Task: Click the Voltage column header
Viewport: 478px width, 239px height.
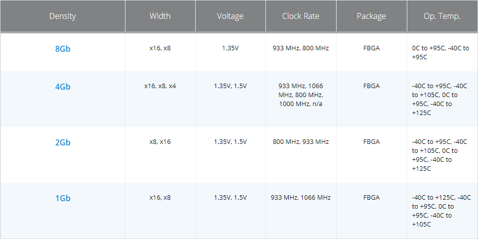Action: click(230, 16)
